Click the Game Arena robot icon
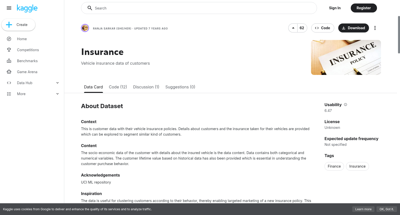This screenshot has width=400, height=215. coord(9,72)
